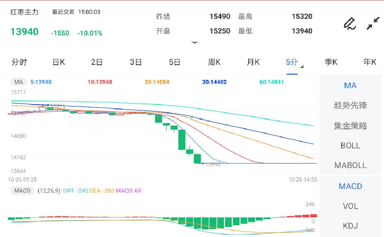The image size is (384, 237).
Task: Collapse chart with the shrink arrows icon
Action: point(373,23)
